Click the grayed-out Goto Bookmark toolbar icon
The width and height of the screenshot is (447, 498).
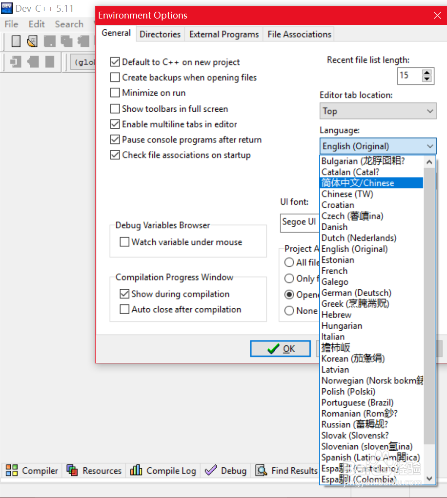(50, 61)
